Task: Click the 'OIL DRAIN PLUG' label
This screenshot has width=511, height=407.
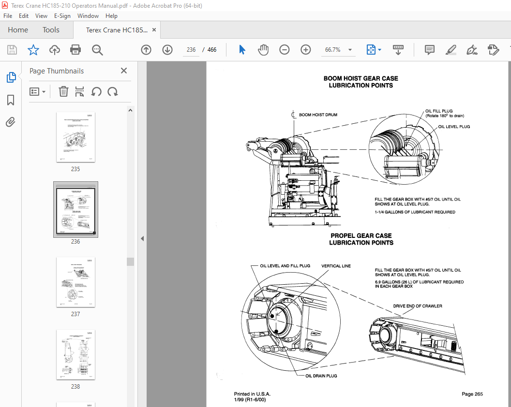Action: point(321,376)
